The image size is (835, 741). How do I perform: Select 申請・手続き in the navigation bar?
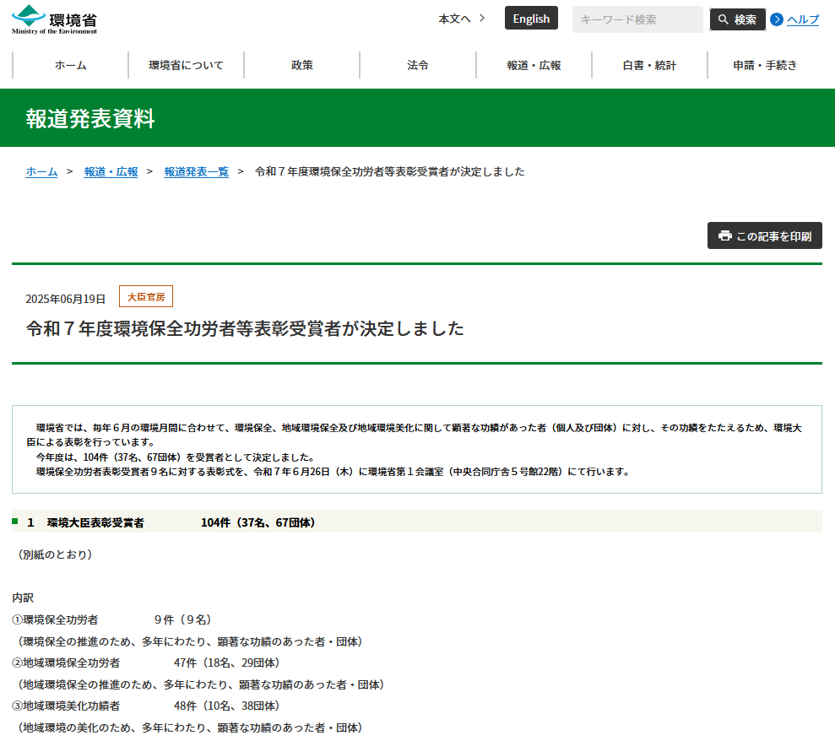tap(765, 65)
